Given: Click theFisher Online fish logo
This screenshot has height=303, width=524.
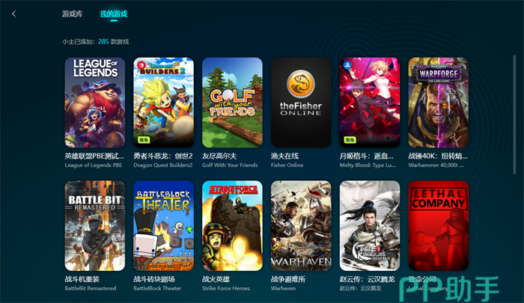Looking at the screenshot, I should 301,84.
